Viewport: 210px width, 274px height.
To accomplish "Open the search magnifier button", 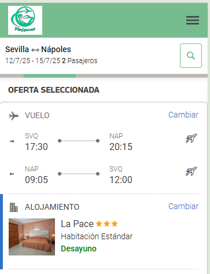I will tap(191, 56).
